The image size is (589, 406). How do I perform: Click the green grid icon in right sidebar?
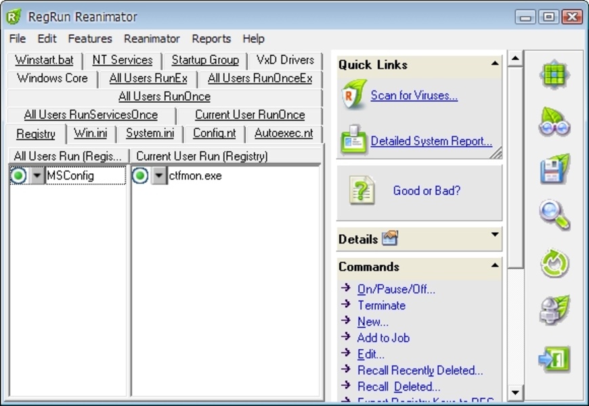click(554, 74)
